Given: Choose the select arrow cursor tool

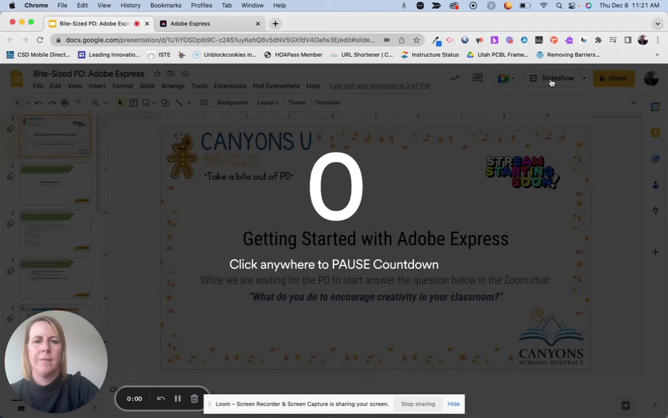Looking at the screenshot, I should [x=120, y=103].
